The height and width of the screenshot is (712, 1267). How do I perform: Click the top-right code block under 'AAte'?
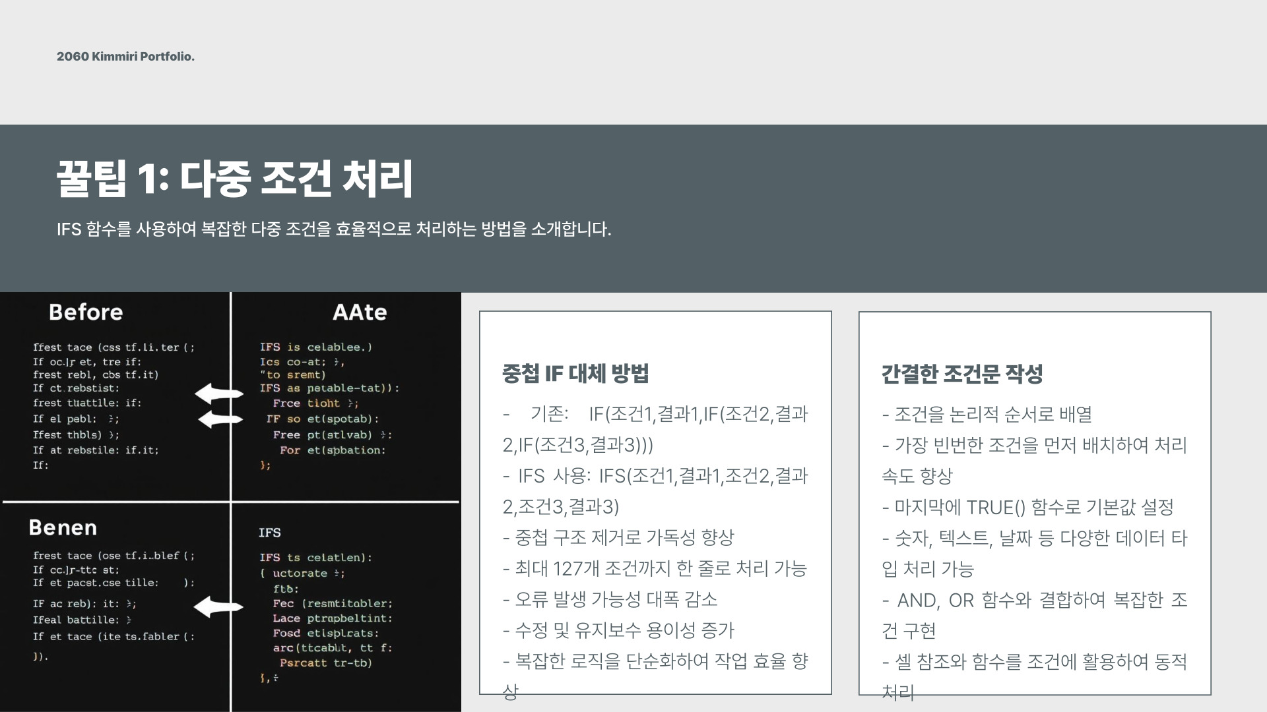[x=329, y=405]
